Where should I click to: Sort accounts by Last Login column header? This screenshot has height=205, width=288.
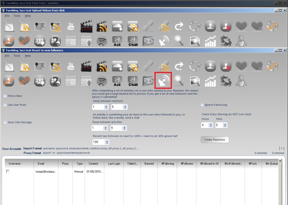[x=114, y=164]
